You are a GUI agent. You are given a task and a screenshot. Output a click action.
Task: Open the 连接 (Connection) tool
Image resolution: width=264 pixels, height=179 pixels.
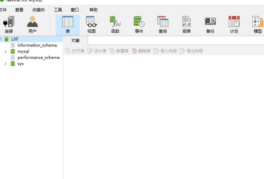pyautogui.click(x=9, y=25)
